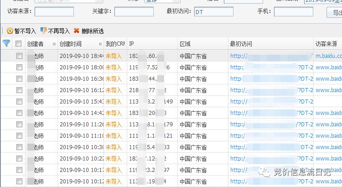The height and width of the screenshot is (187, 342).
Task: Check the row created 2019-09-10 10:17
Action: click(x=20, y=170)
